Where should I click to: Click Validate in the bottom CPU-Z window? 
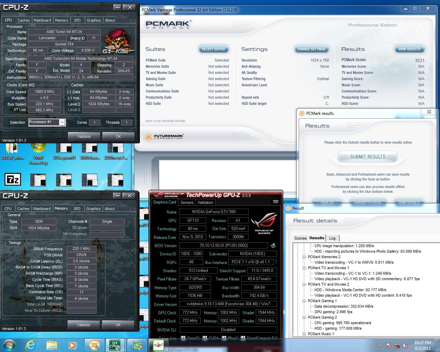[84, 325]
